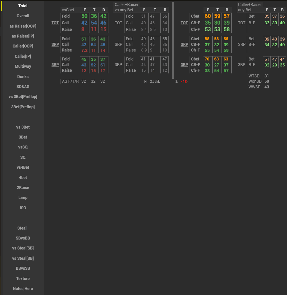
Task: Open the Texture tab
Action: pos(23,279)
